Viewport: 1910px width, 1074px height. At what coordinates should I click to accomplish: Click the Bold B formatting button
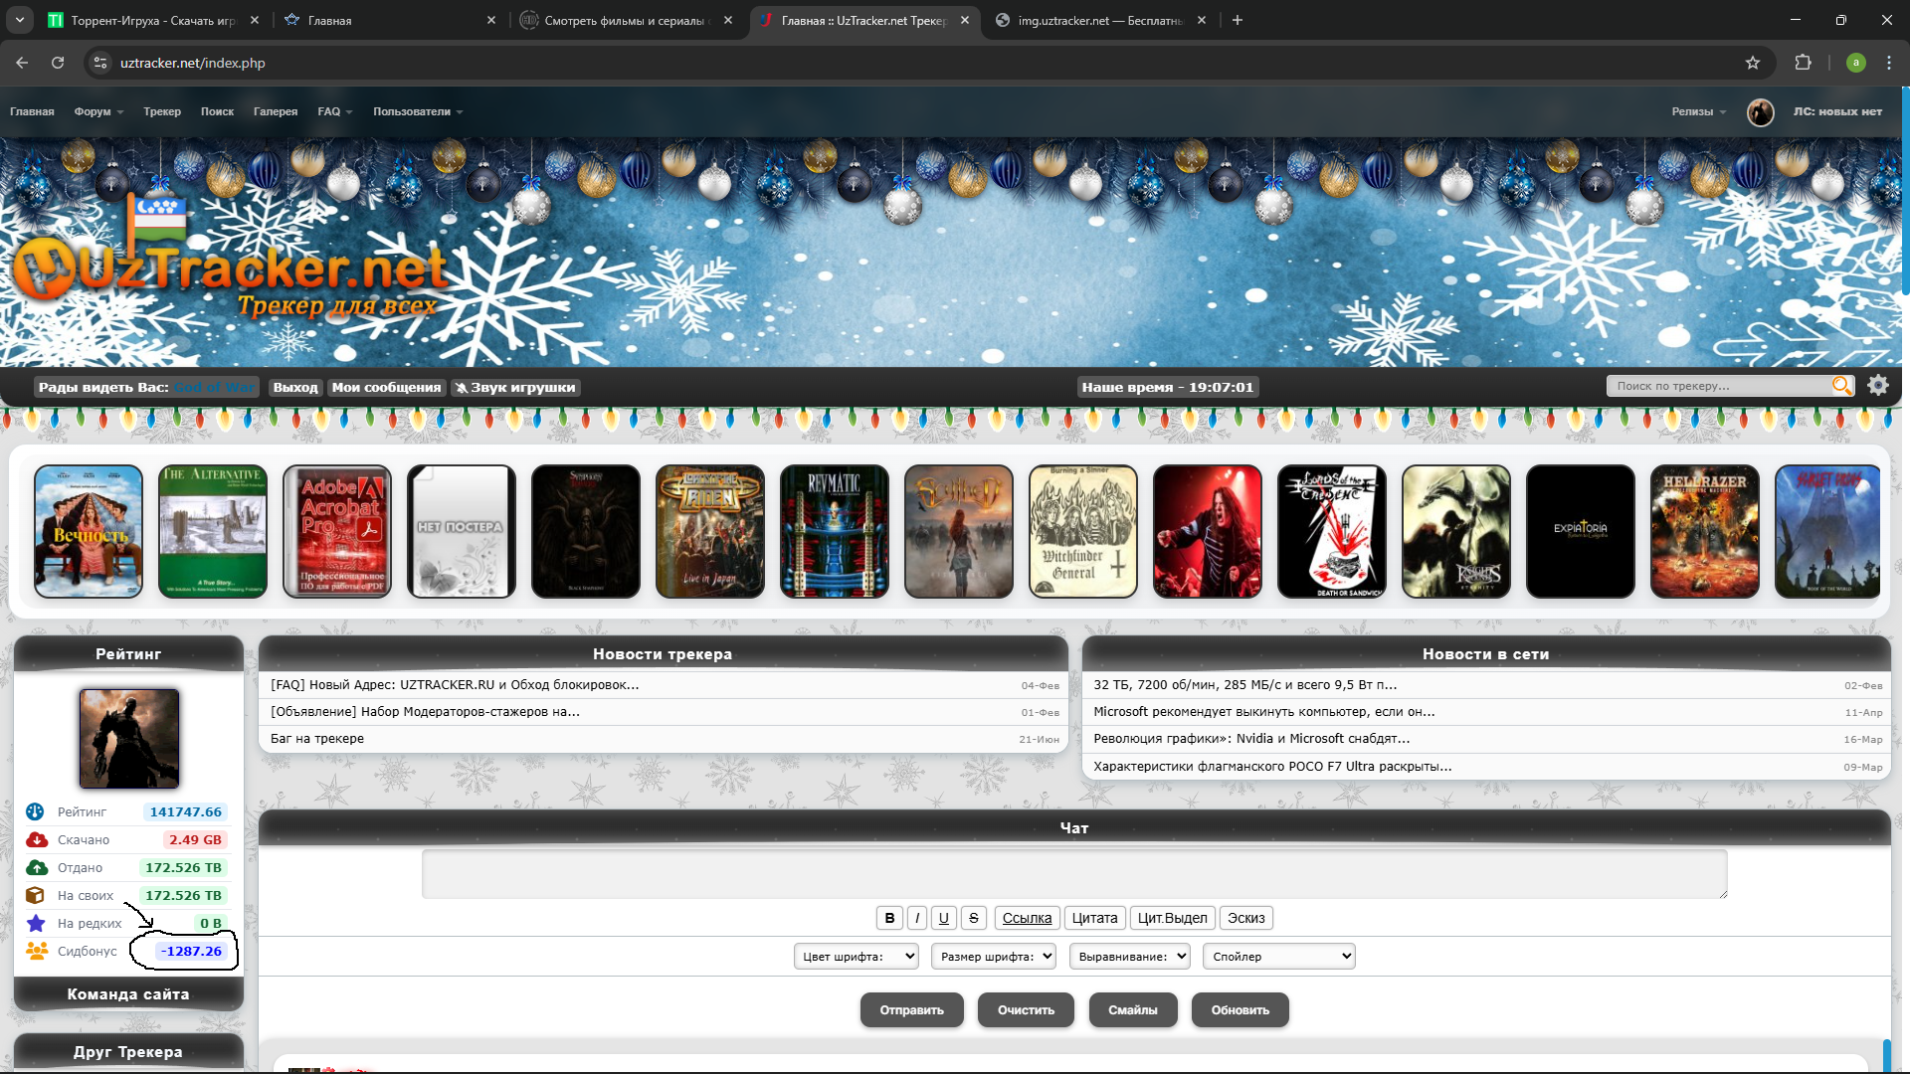coord(889,918)
